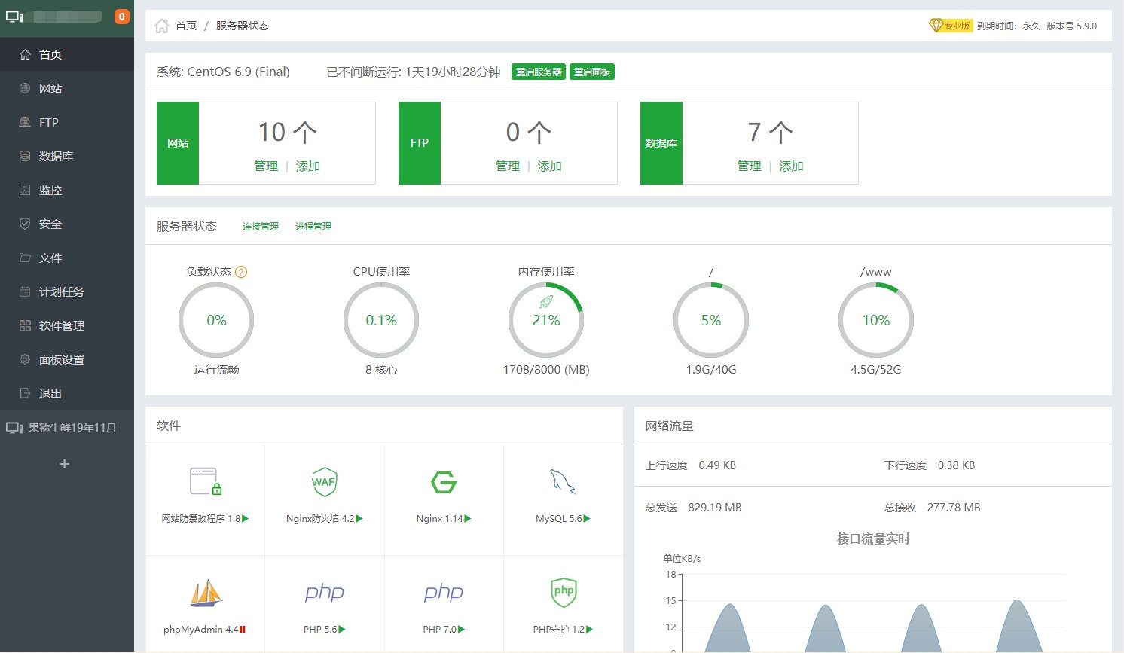
Task: Go to the FTP sidebar section
Action: click(67, 122)
